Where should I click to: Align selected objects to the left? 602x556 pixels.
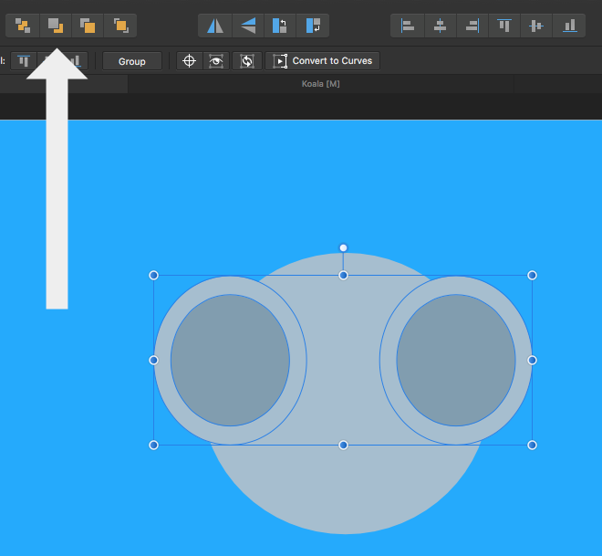point(407,26)
